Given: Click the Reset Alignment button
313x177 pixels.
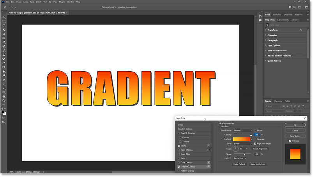Looking at the screenshot, I should (x=260, y=149).
